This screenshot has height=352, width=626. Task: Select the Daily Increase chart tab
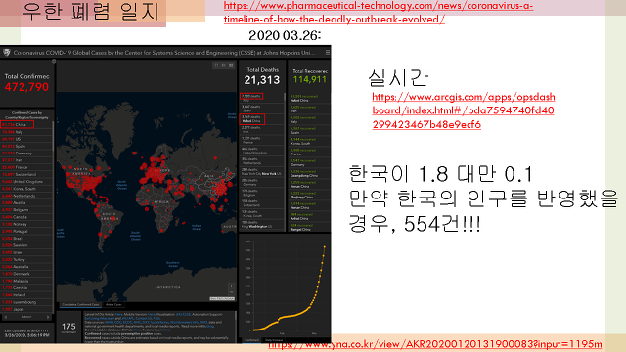coord(274,340)
